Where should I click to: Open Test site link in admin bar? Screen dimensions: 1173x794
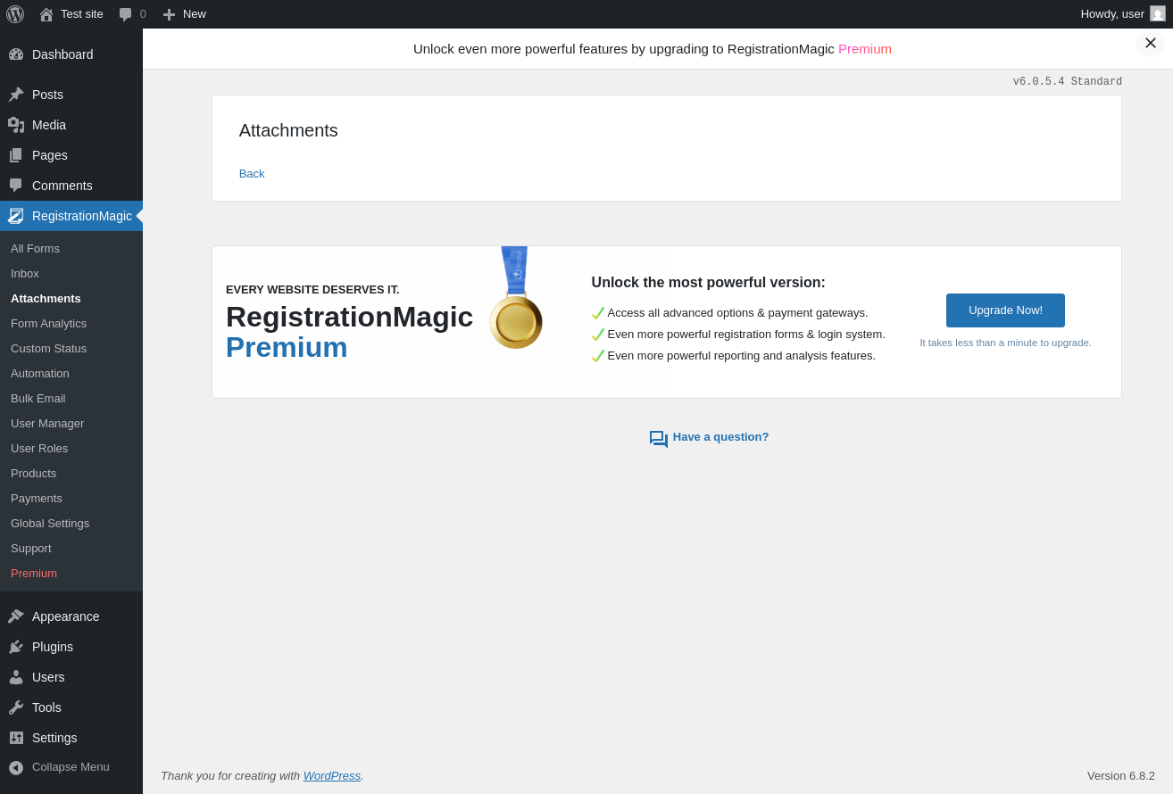pyautogui.click(x=82, y=14)
